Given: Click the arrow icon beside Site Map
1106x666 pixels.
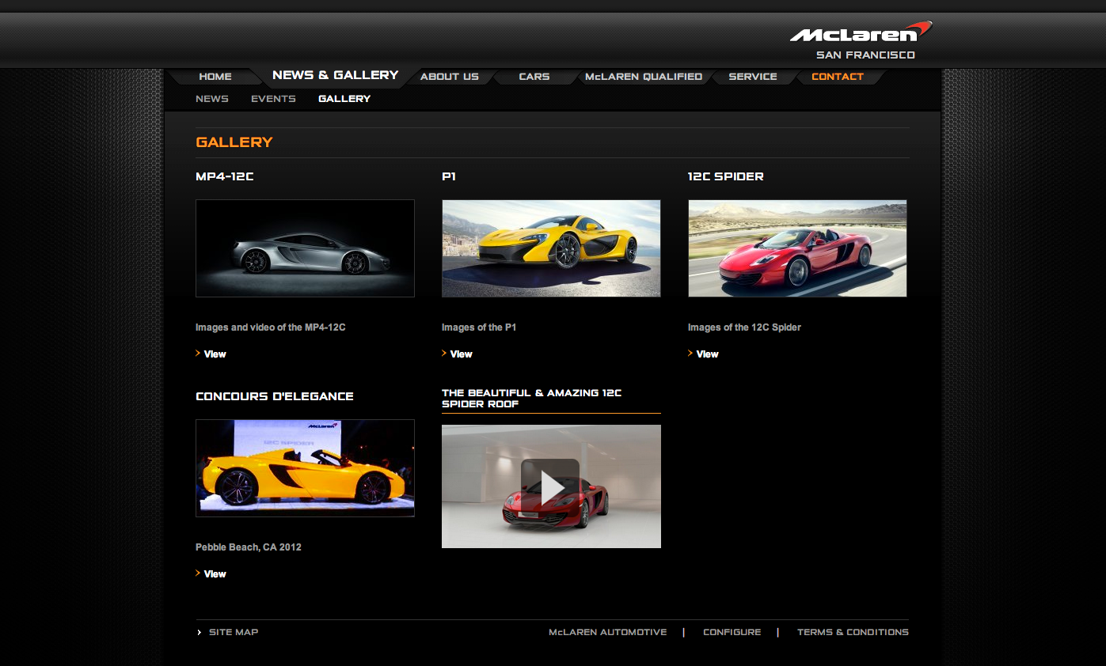Looking at the screenshot, I should click(x=199, y=632).
